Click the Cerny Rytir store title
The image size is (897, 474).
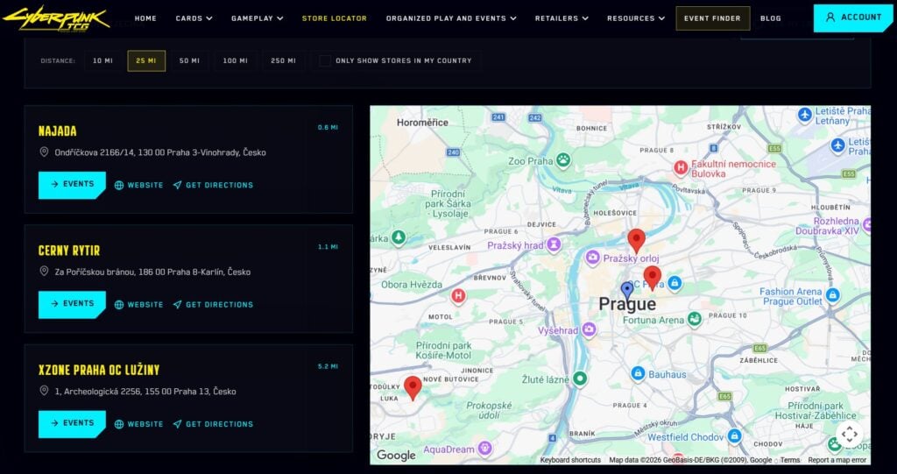[69, 251]
